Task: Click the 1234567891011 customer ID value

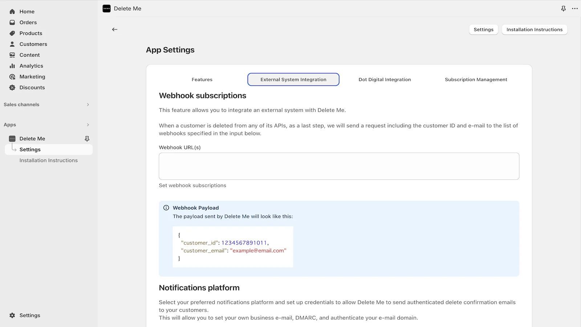Action: [244, 243]
